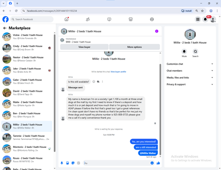Open the Facebook logo home link
This screenshot has height=170, width=221.
pos(5,19)
